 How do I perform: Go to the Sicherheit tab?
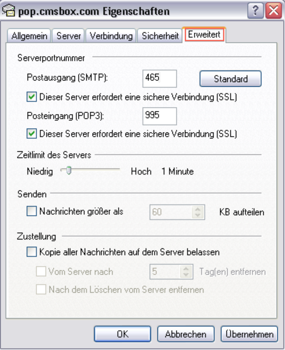pyautogui.click(x=160, y=36)
